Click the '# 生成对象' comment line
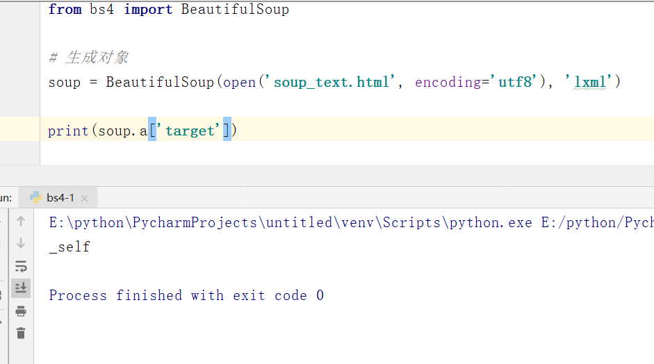Screen dimensions: 654x364 (x=88, y=57)
